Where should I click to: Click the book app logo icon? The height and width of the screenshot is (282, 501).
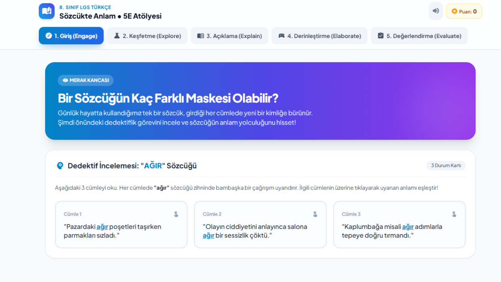(47, 11)
